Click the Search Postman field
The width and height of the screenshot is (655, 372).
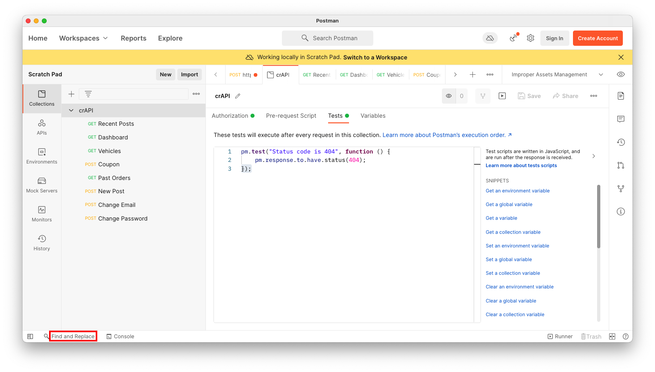click(x=327, y=38)
